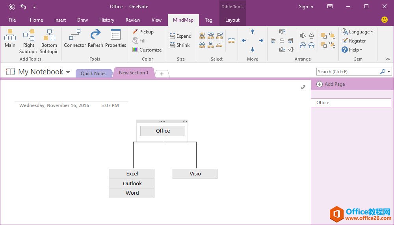
Task: Open the Quick Notes section
Action: (93, 73)
